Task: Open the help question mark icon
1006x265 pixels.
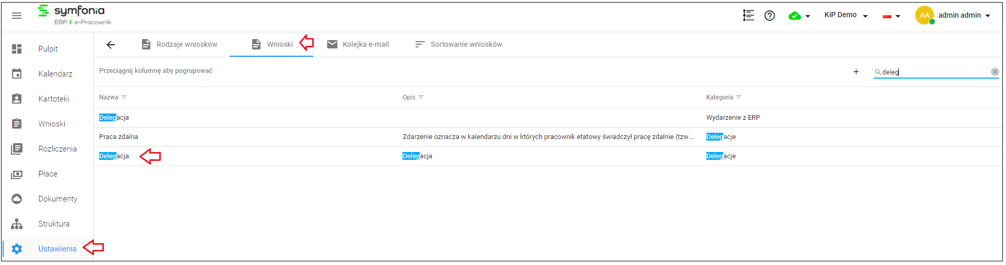Action: [x=770, y=16]
